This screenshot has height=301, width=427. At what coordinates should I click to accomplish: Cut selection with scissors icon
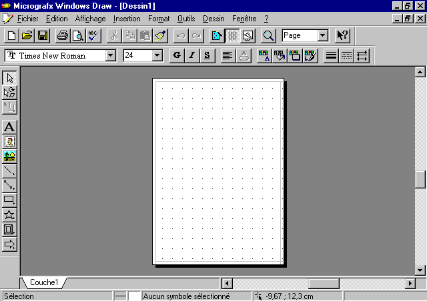(114, 35)
